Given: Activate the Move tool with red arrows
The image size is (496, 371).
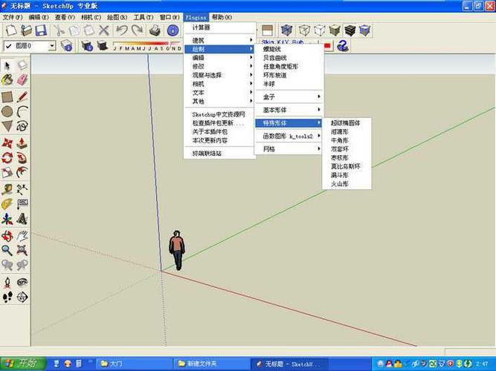Looking at the screenshot, I should click(7, 143).
